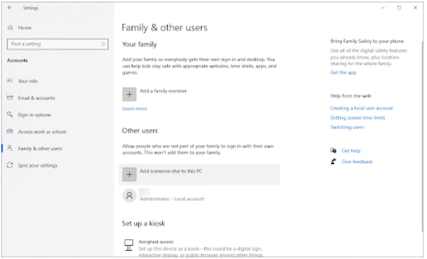
Task: Open Access work or school page
Action: [42, 131]
